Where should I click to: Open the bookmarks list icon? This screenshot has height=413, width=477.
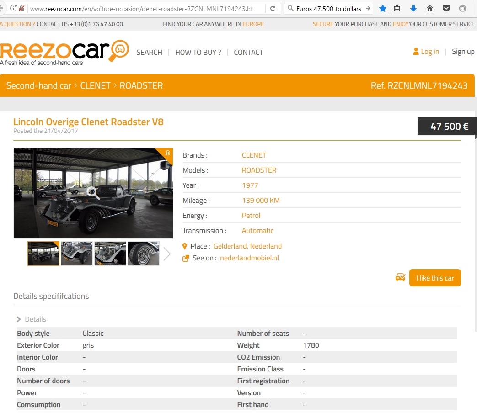[x=397, y=9]
